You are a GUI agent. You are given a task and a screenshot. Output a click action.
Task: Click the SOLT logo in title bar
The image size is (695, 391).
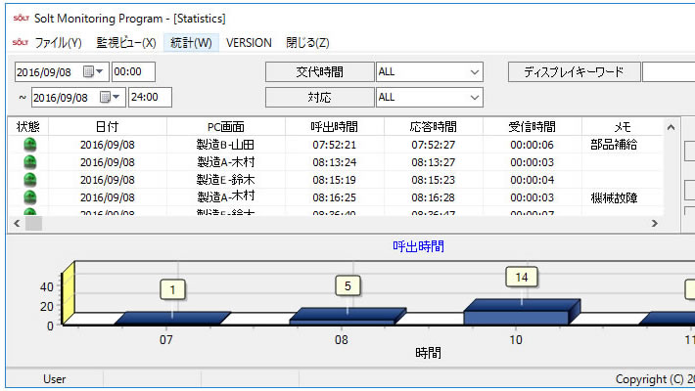[x=21, y=18]
